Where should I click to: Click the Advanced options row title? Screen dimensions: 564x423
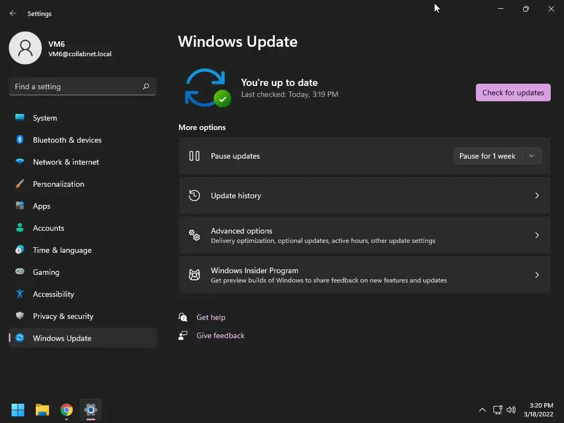pyautogui.click(x=241, y=231)
